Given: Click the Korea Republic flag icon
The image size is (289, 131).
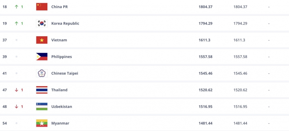Looking at the screenshot, I should click(x=42, y=23).
